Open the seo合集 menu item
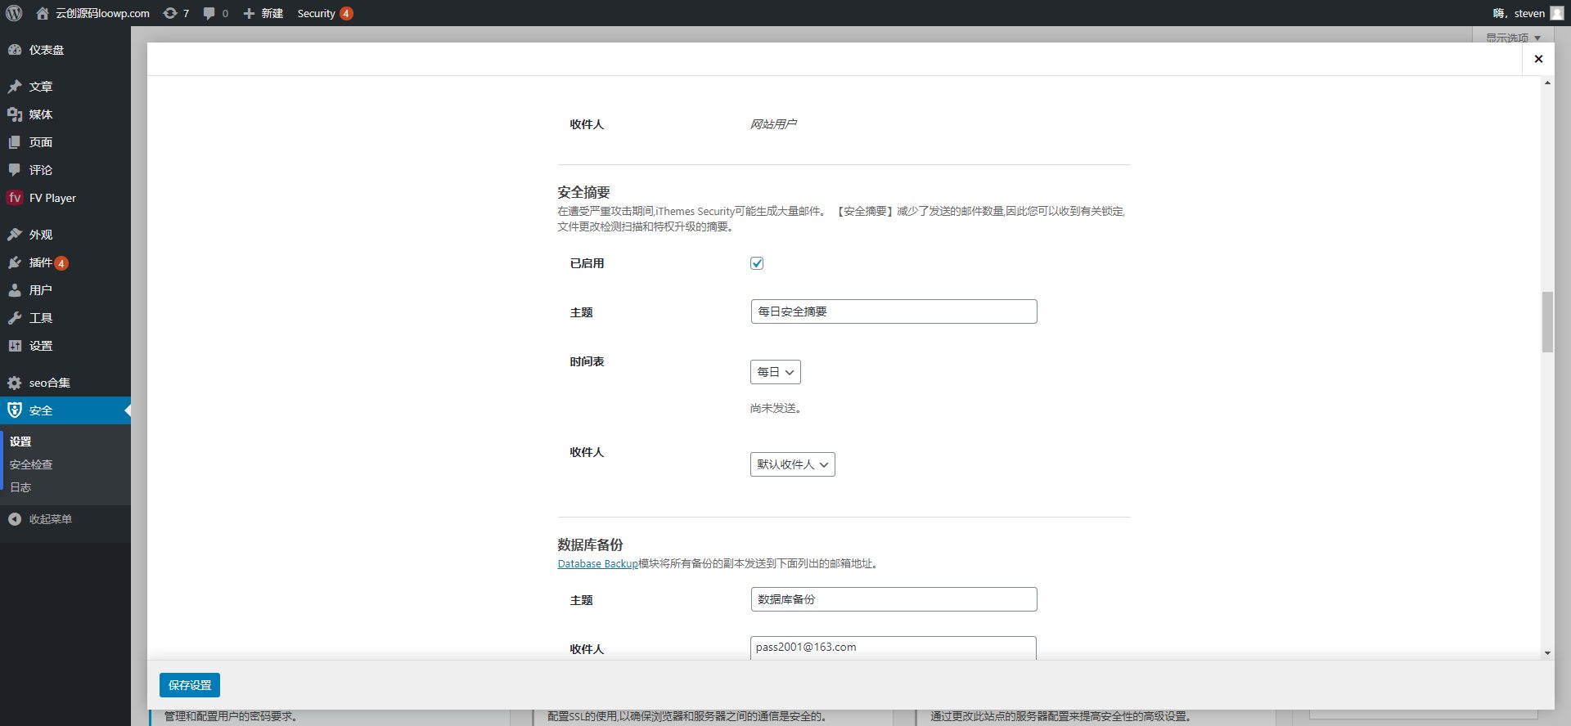 [65, 383]
